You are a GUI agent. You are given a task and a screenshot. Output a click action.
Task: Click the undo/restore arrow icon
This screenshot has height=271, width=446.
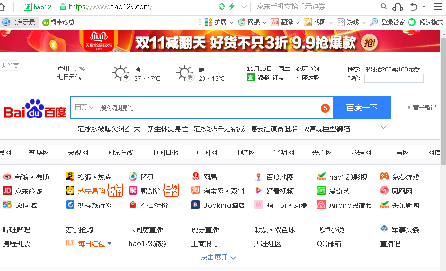click(414, 6)
